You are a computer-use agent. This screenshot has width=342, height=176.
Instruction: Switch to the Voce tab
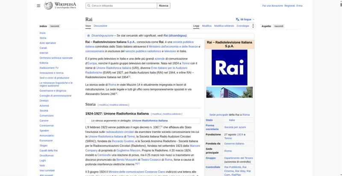tap(88, 26)
